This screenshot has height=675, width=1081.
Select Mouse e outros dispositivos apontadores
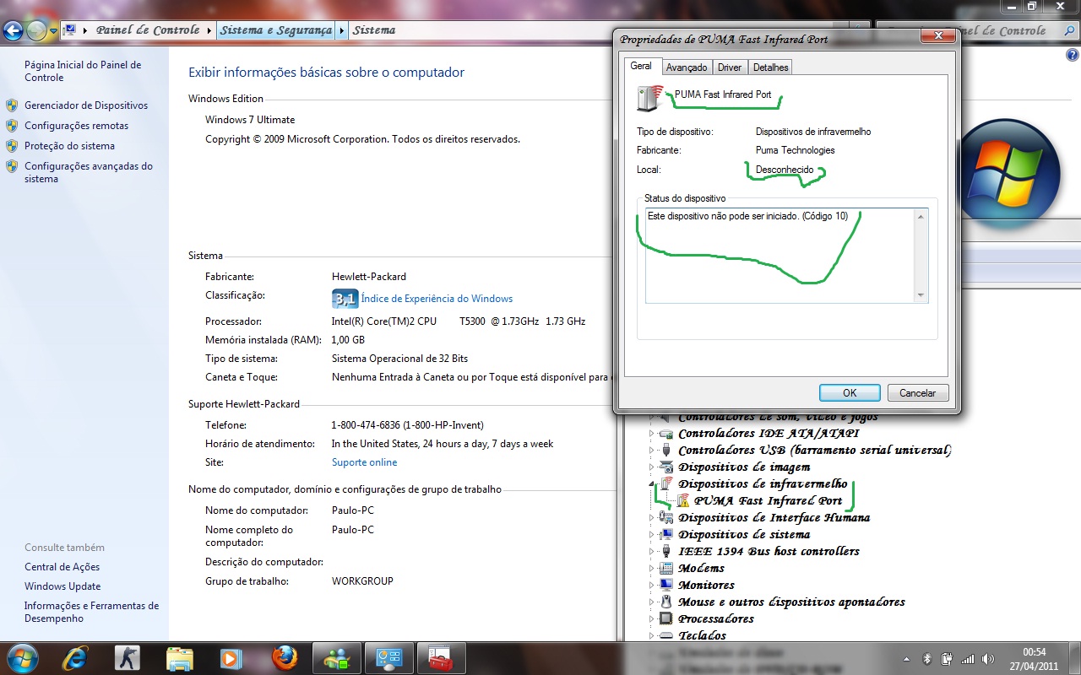[x=791, y=602]
